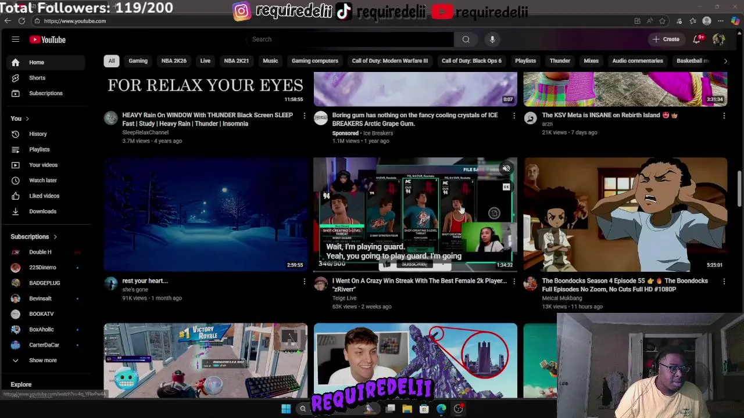This screenshot has height=418, width=744.
Task: Start voice search with the microphone icon
Action: (x=492, y=39)
